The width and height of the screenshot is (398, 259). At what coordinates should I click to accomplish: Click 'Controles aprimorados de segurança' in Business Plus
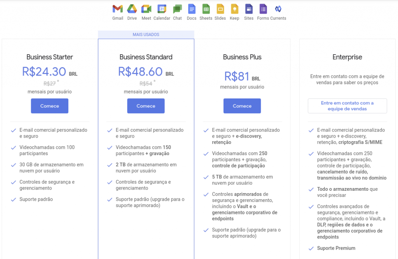coord(245,206)
